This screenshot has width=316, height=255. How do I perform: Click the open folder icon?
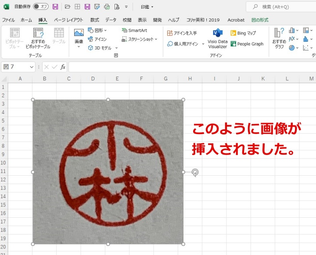pyautogui.click(x=67, y=7)
